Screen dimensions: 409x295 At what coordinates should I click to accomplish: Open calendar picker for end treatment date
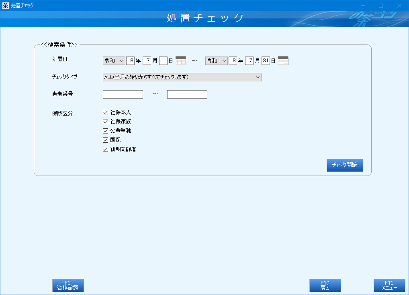coord(283,61)
